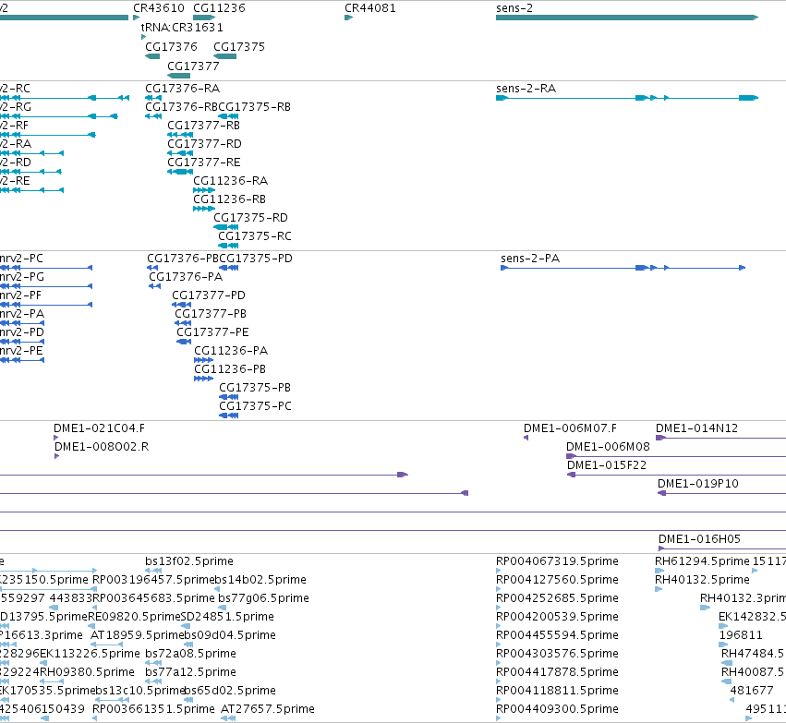Open the CG11236-PB protein label

(x=230, y=368)
